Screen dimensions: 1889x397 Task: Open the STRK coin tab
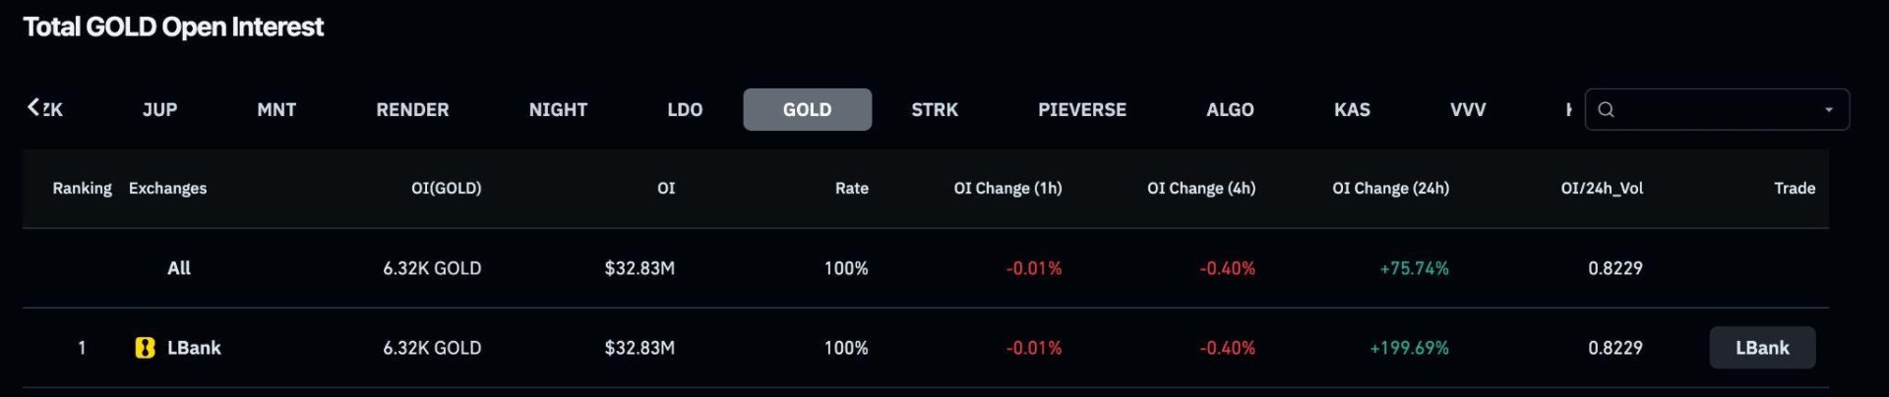click(934, 110)
